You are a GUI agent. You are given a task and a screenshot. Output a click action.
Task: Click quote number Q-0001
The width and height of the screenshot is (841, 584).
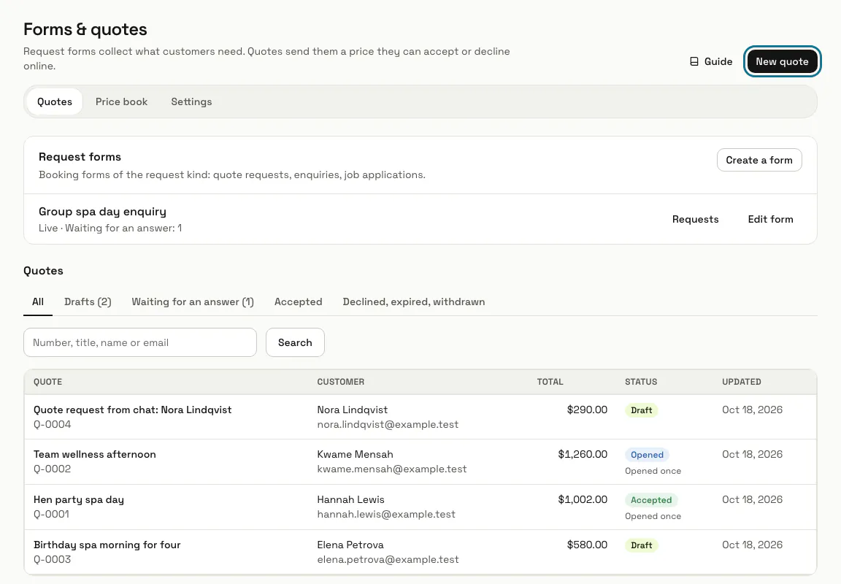point(52,514)
